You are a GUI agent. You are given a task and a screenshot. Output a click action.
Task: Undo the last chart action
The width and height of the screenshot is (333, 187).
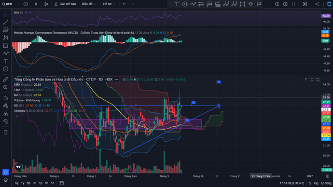pos(124,4)
